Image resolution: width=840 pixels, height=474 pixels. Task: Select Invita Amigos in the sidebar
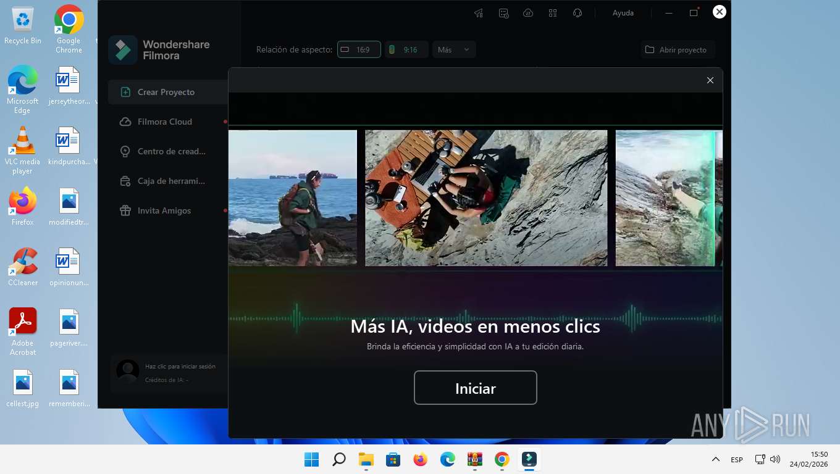pyautogui.click(x=168, y=210)
